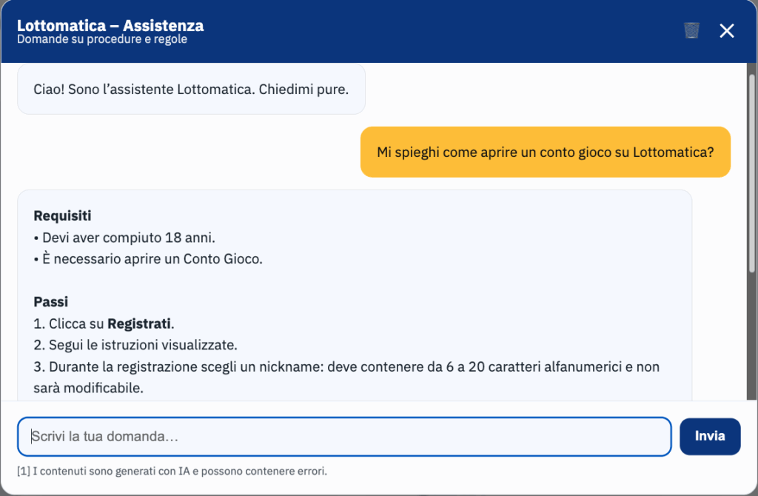Click 'È necessario aprire un Conto Gioco.' line

(x=148, y=259)
